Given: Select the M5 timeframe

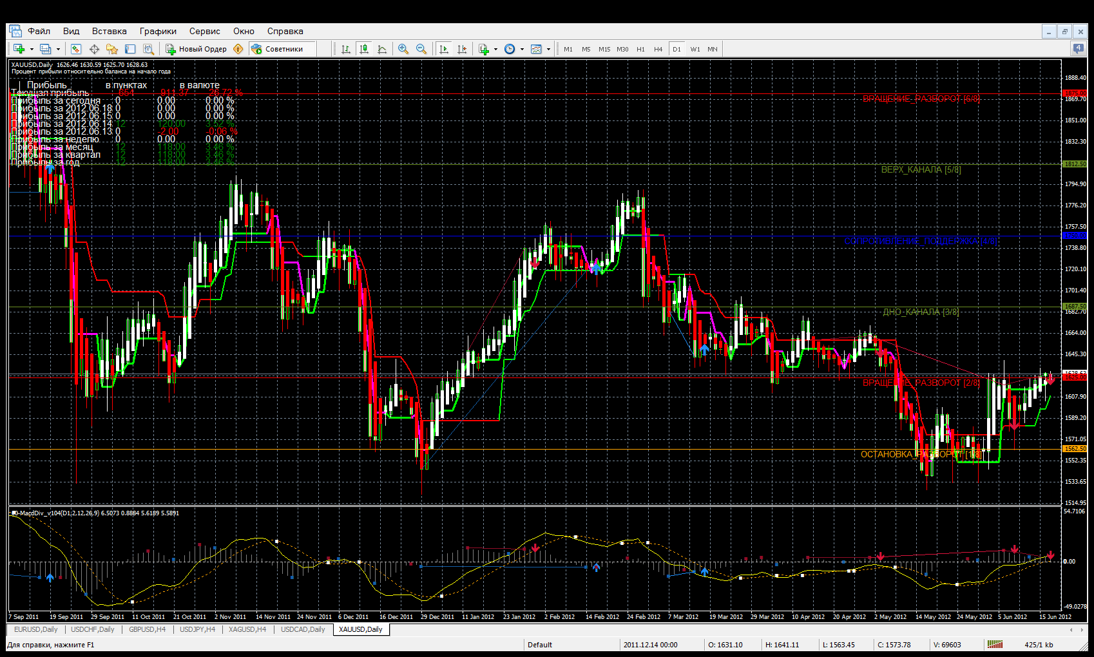Looking at the screenshot, I should pos(586,49).
